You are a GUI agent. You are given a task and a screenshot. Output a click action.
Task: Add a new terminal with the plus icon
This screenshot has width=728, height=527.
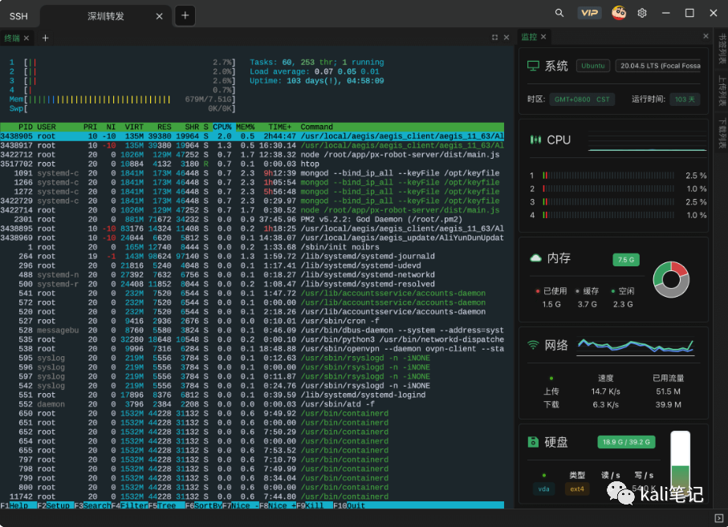tap(45, 38)
